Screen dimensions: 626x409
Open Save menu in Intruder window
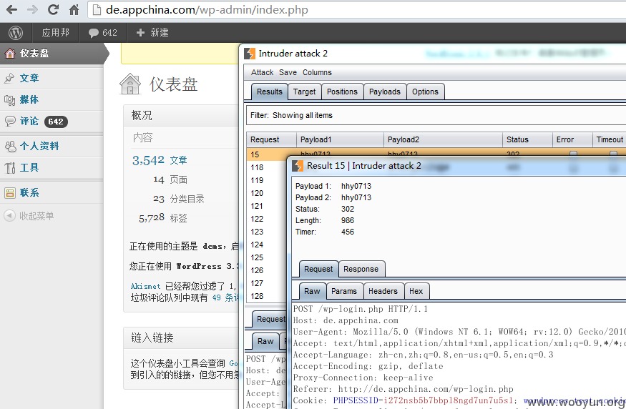pyautogui.click(x=288, y=72)
